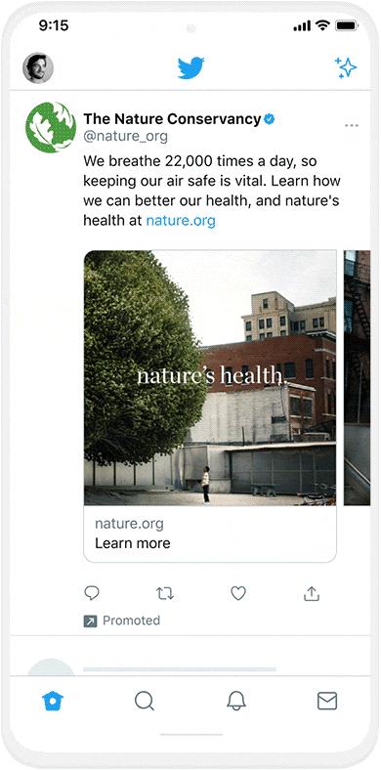The height and width of the screenshot is (770, 381).
Task: Open the Notifications bell tab
Action: [236, 701]
